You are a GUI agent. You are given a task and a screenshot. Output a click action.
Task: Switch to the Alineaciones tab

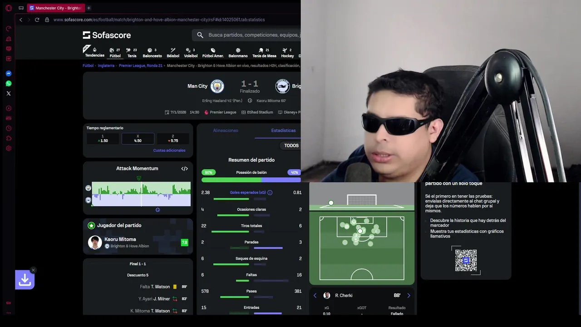tap(226, 130)
